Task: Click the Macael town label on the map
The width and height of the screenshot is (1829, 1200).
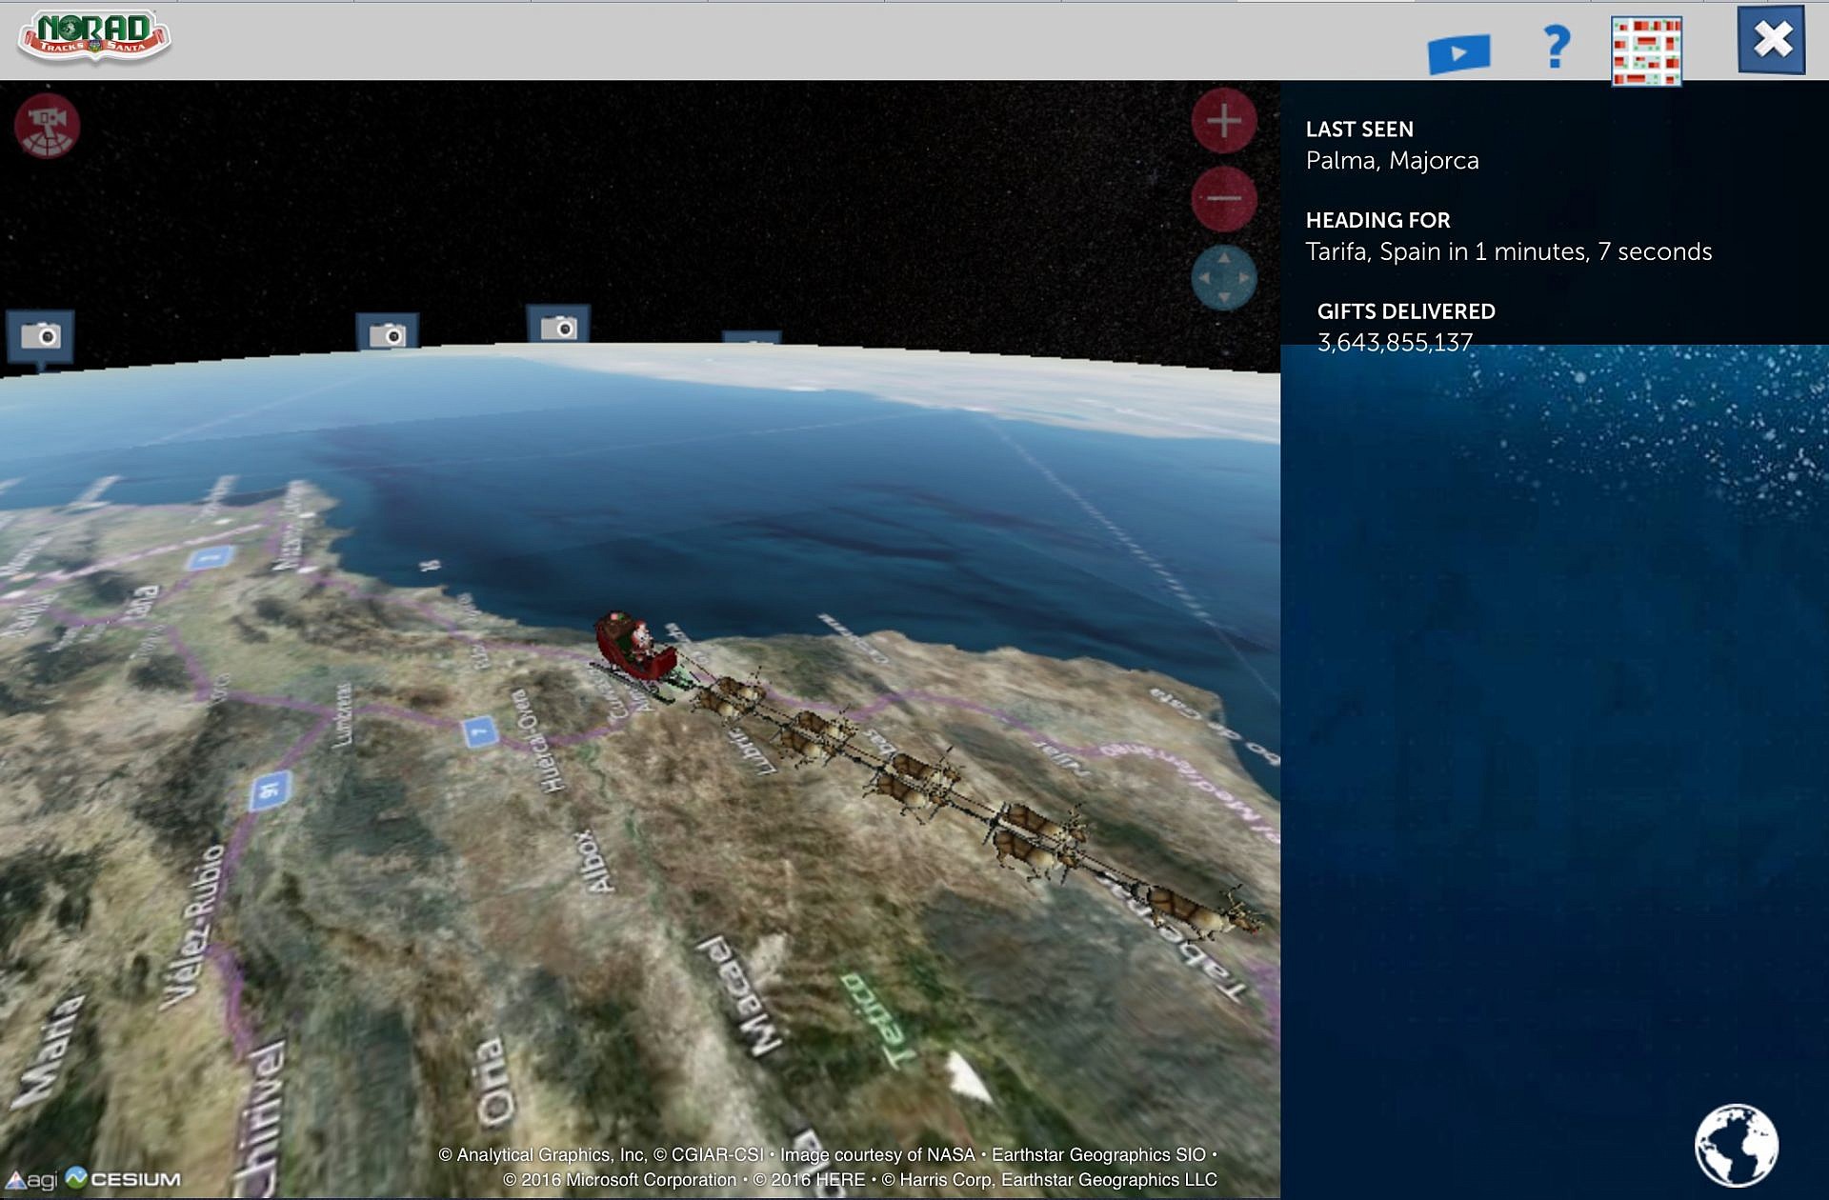Action: (742, 996)
